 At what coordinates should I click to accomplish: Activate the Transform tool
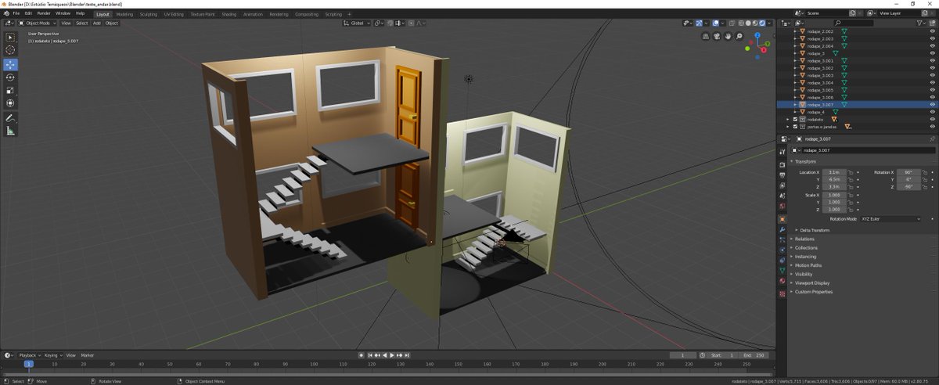10,103
